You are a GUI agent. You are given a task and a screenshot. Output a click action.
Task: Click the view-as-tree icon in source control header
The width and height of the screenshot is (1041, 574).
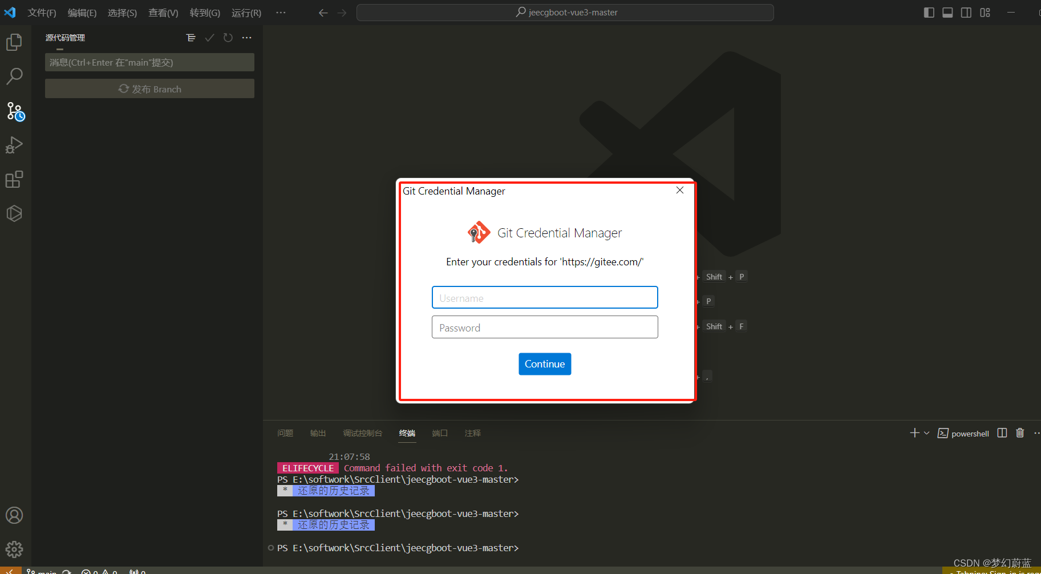(x=191, y=38)
